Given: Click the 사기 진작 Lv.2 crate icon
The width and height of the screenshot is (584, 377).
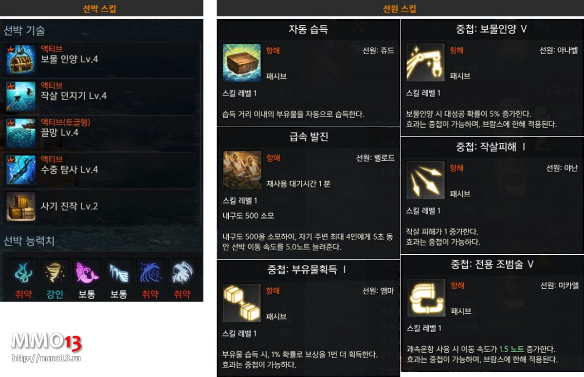Looking at the screenshot, I should [21, 207].
